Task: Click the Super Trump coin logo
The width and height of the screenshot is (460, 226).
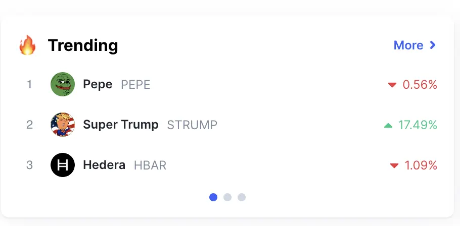Action: click(x=63, y=125)
